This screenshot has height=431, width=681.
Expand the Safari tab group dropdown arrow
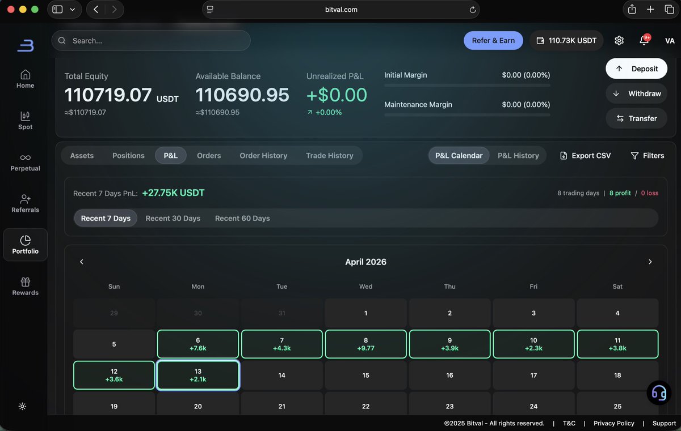tap(72, 10)
